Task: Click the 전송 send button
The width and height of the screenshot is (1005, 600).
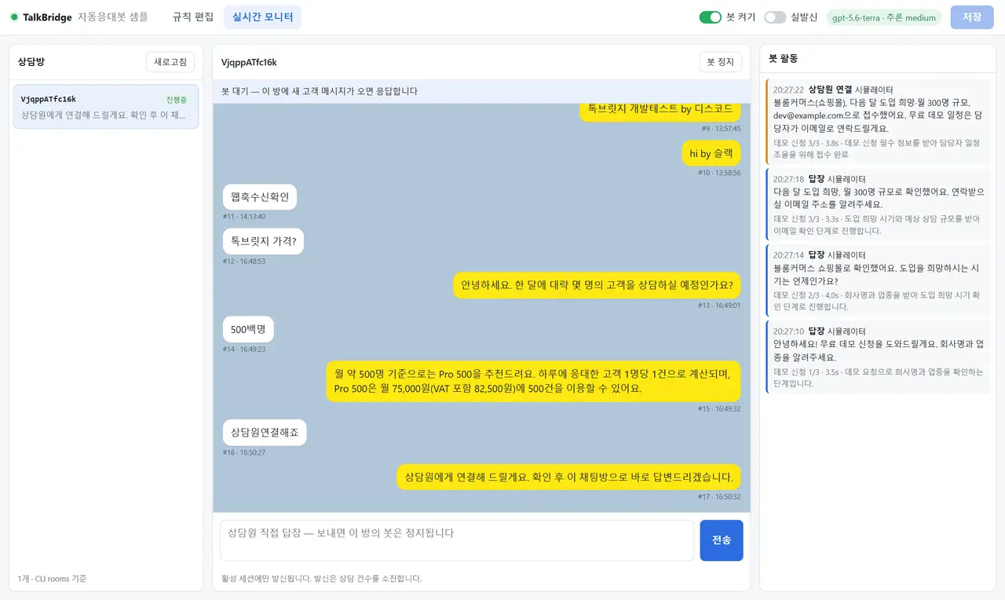Action: point(722,540)
